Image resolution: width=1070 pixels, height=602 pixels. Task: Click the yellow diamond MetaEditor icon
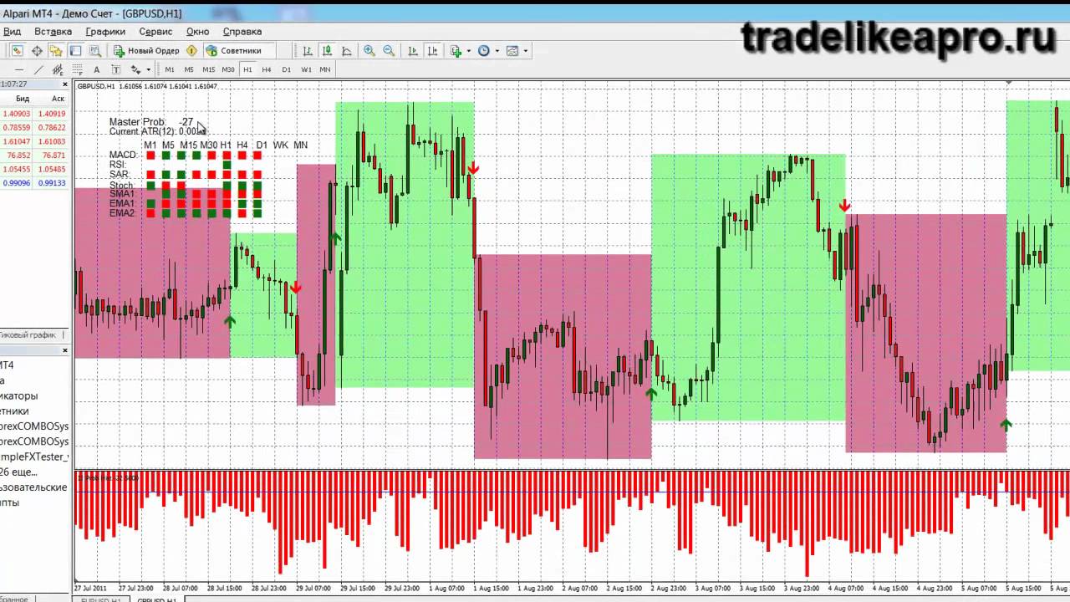tap(191, 51)
